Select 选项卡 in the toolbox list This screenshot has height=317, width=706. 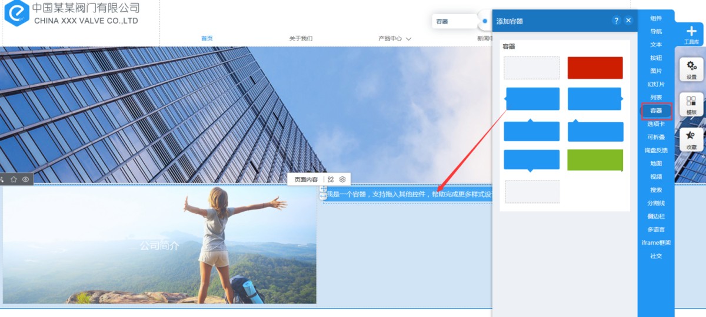pyautogui.click(x=656, y=124)
